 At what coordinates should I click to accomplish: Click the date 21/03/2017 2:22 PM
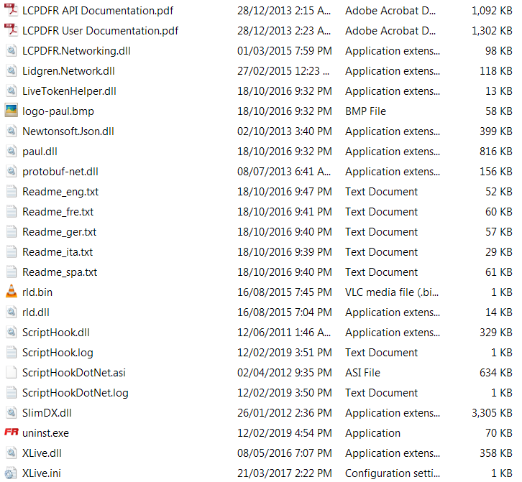(285, 473)
